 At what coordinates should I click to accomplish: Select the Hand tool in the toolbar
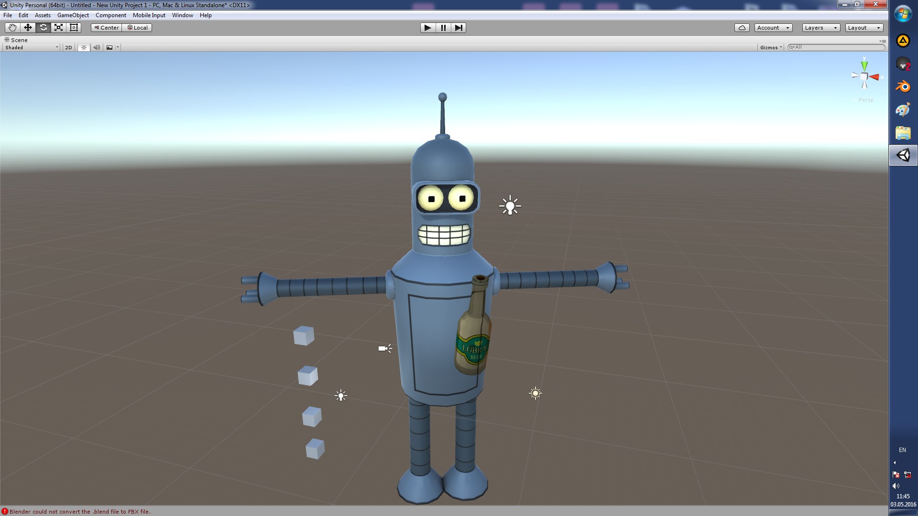point(12,28)
